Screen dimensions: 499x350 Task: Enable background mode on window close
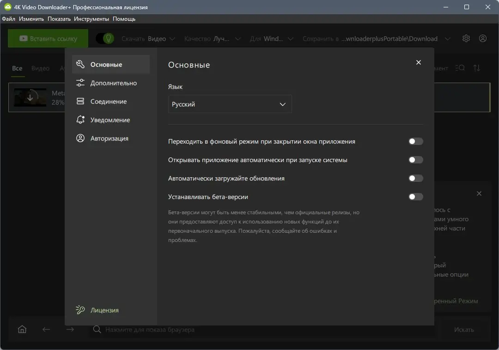coord(414,141)
